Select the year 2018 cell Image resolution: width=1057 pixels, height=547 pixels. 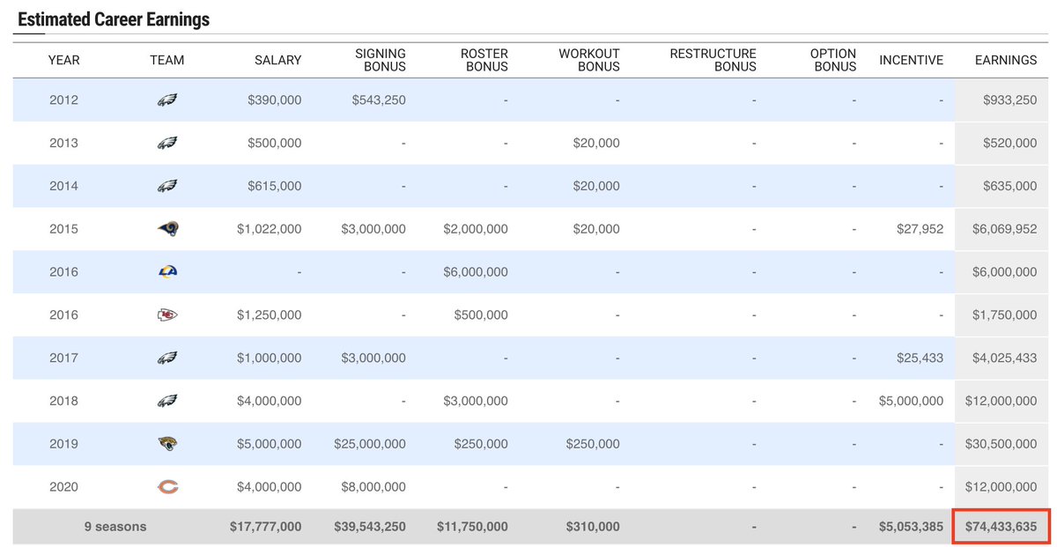point(63,401)
